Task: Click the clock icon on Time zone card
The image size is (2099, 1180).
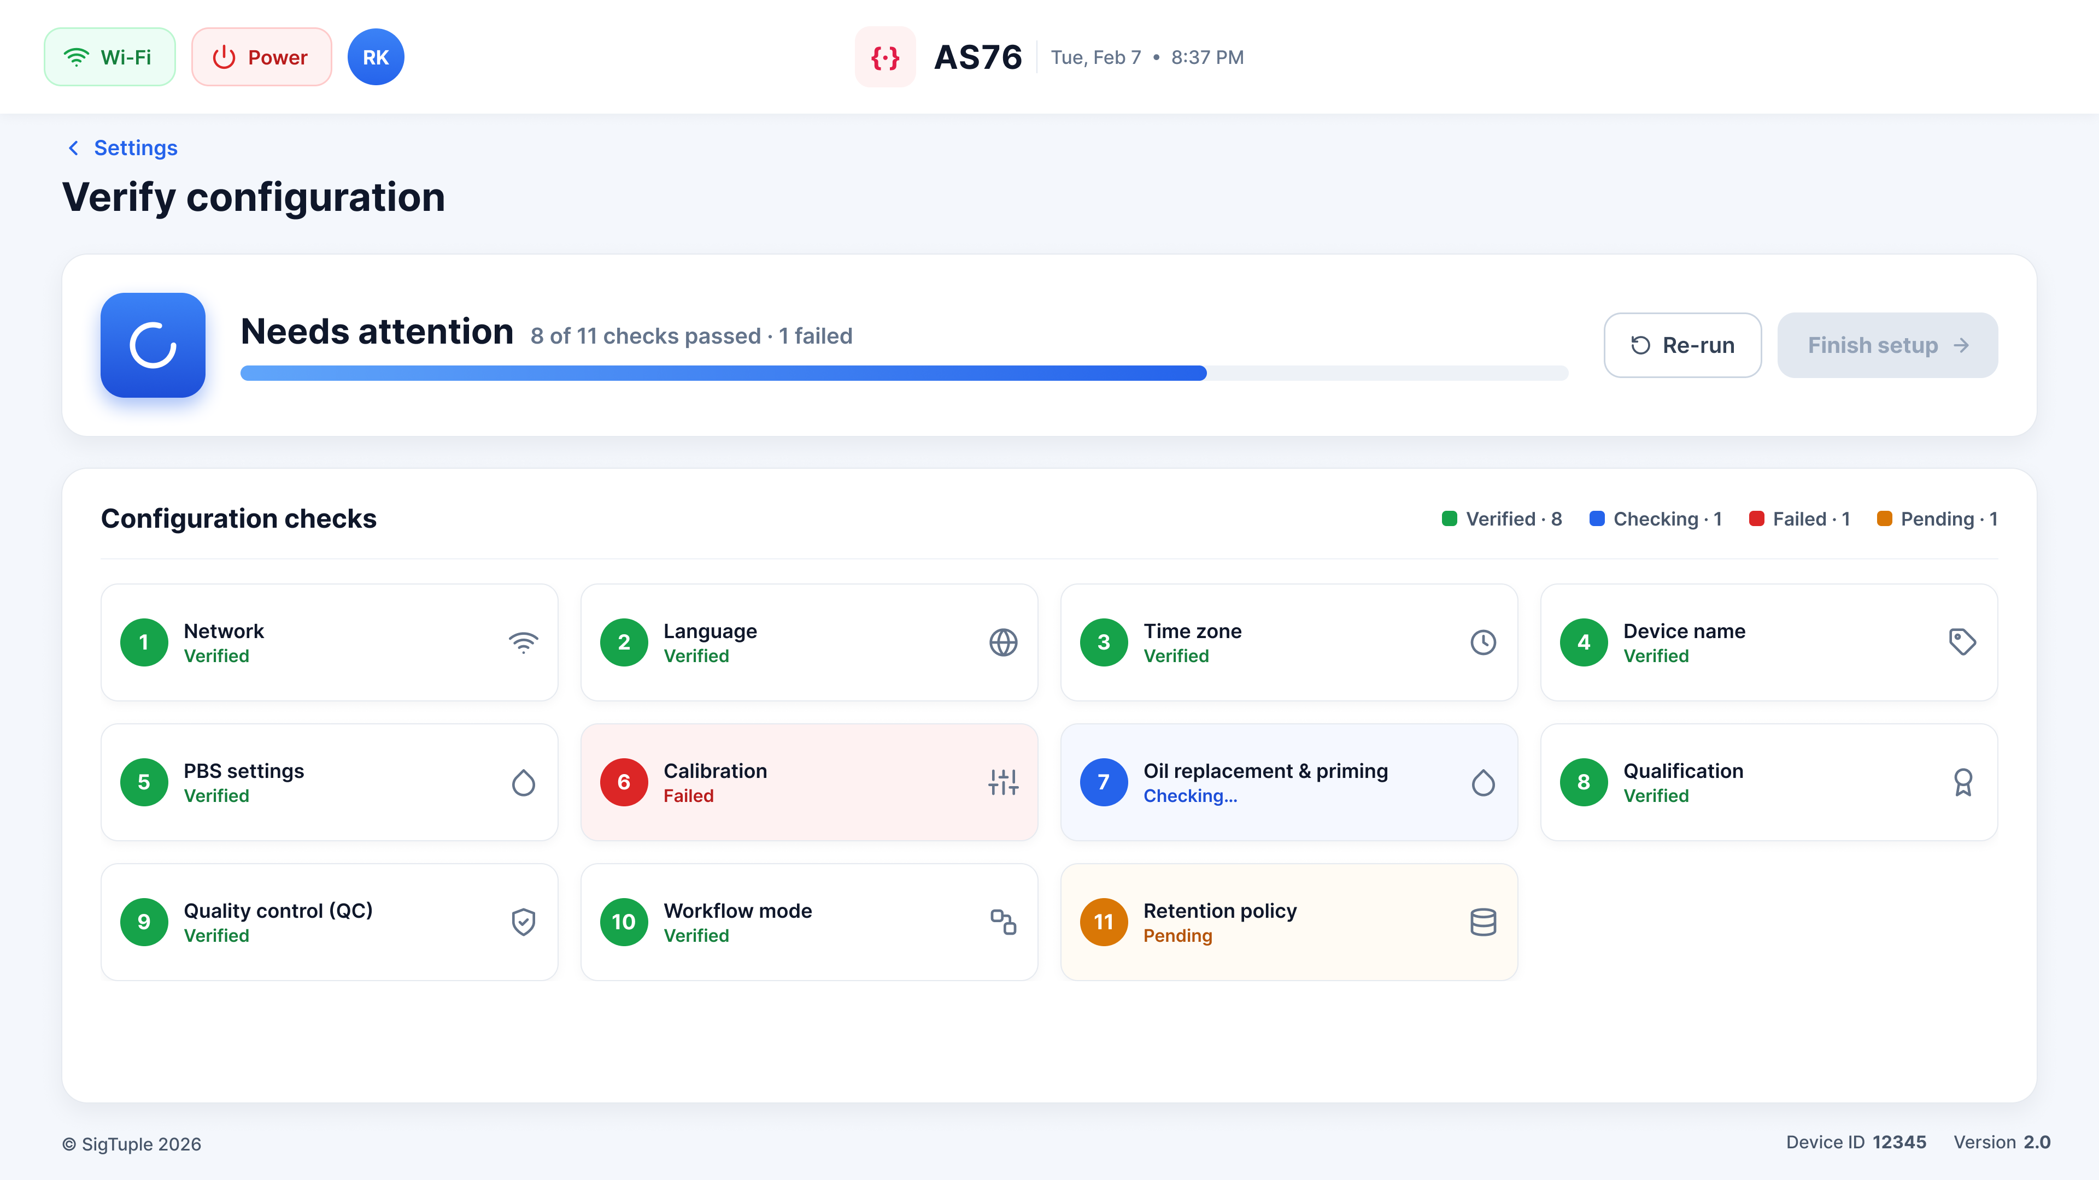Action: coord(1483,642)
